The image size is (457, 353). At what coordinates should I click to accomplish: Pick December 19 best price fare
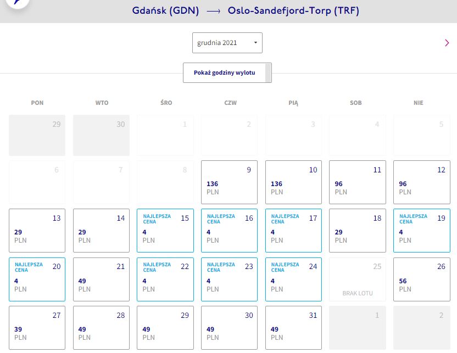[x=422, y=231]
